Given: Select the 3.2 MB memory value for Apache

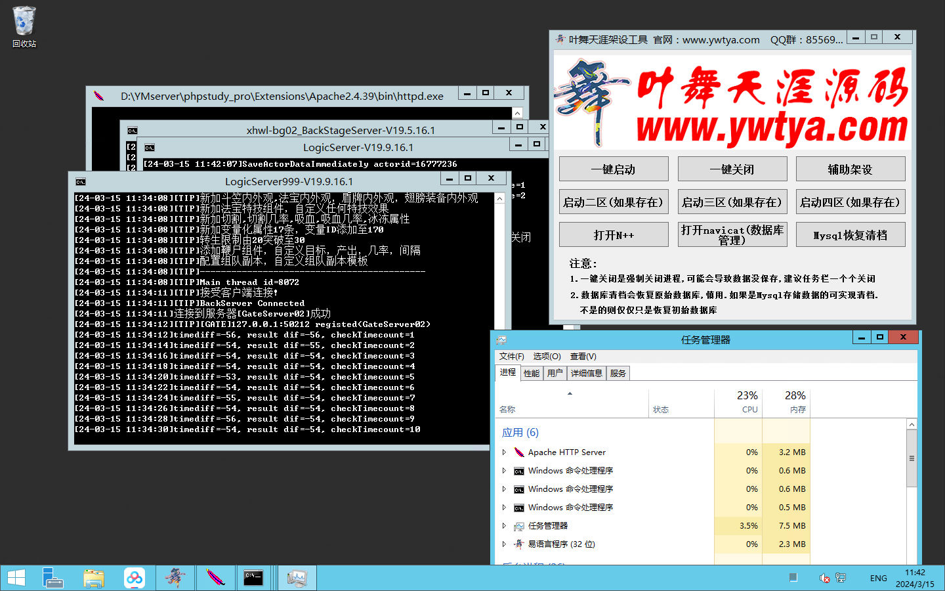Looking at the screenshot, I should pyautogui.click(x=792, y=452).
